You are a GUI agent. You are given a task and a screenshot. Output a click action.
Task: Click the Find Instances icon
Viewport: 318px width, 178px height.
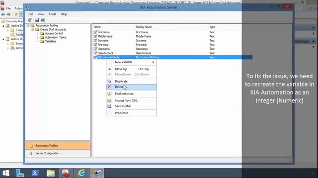click(109, 93)
